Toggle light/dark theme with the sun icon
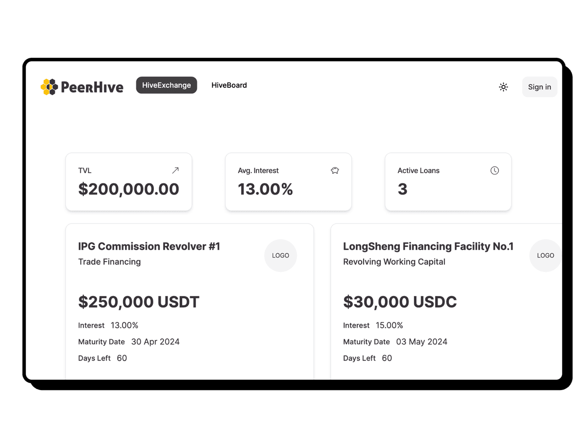This screenshot has width=588, height=441. tap(503, 87)
